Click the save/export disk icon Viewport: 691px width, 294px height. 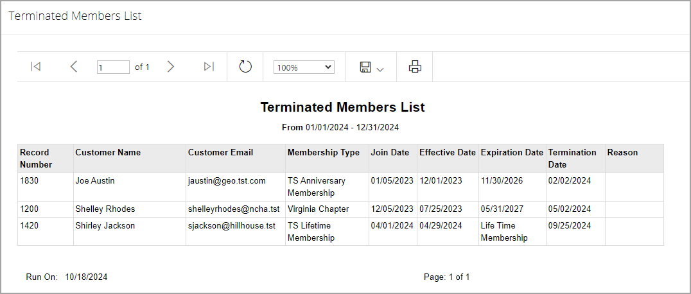coord(365,67)
